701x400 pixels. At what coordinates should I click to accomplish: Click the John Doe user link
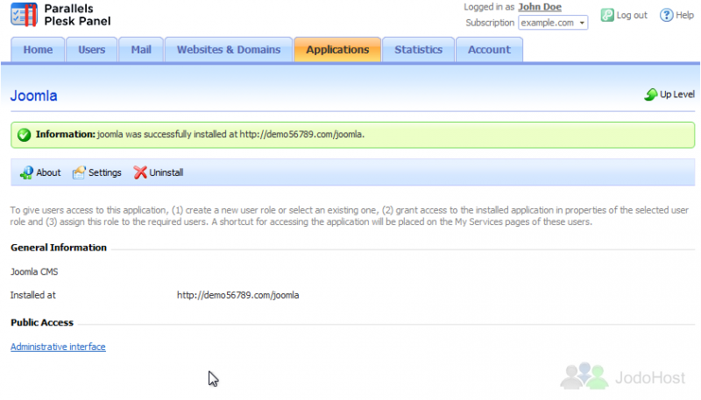click(x=540, y=7)
